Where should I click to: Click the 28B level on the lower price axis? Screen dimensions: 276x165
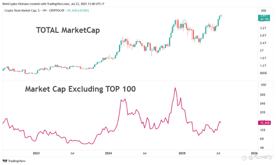pyautogui.click(x=262, y=95)
